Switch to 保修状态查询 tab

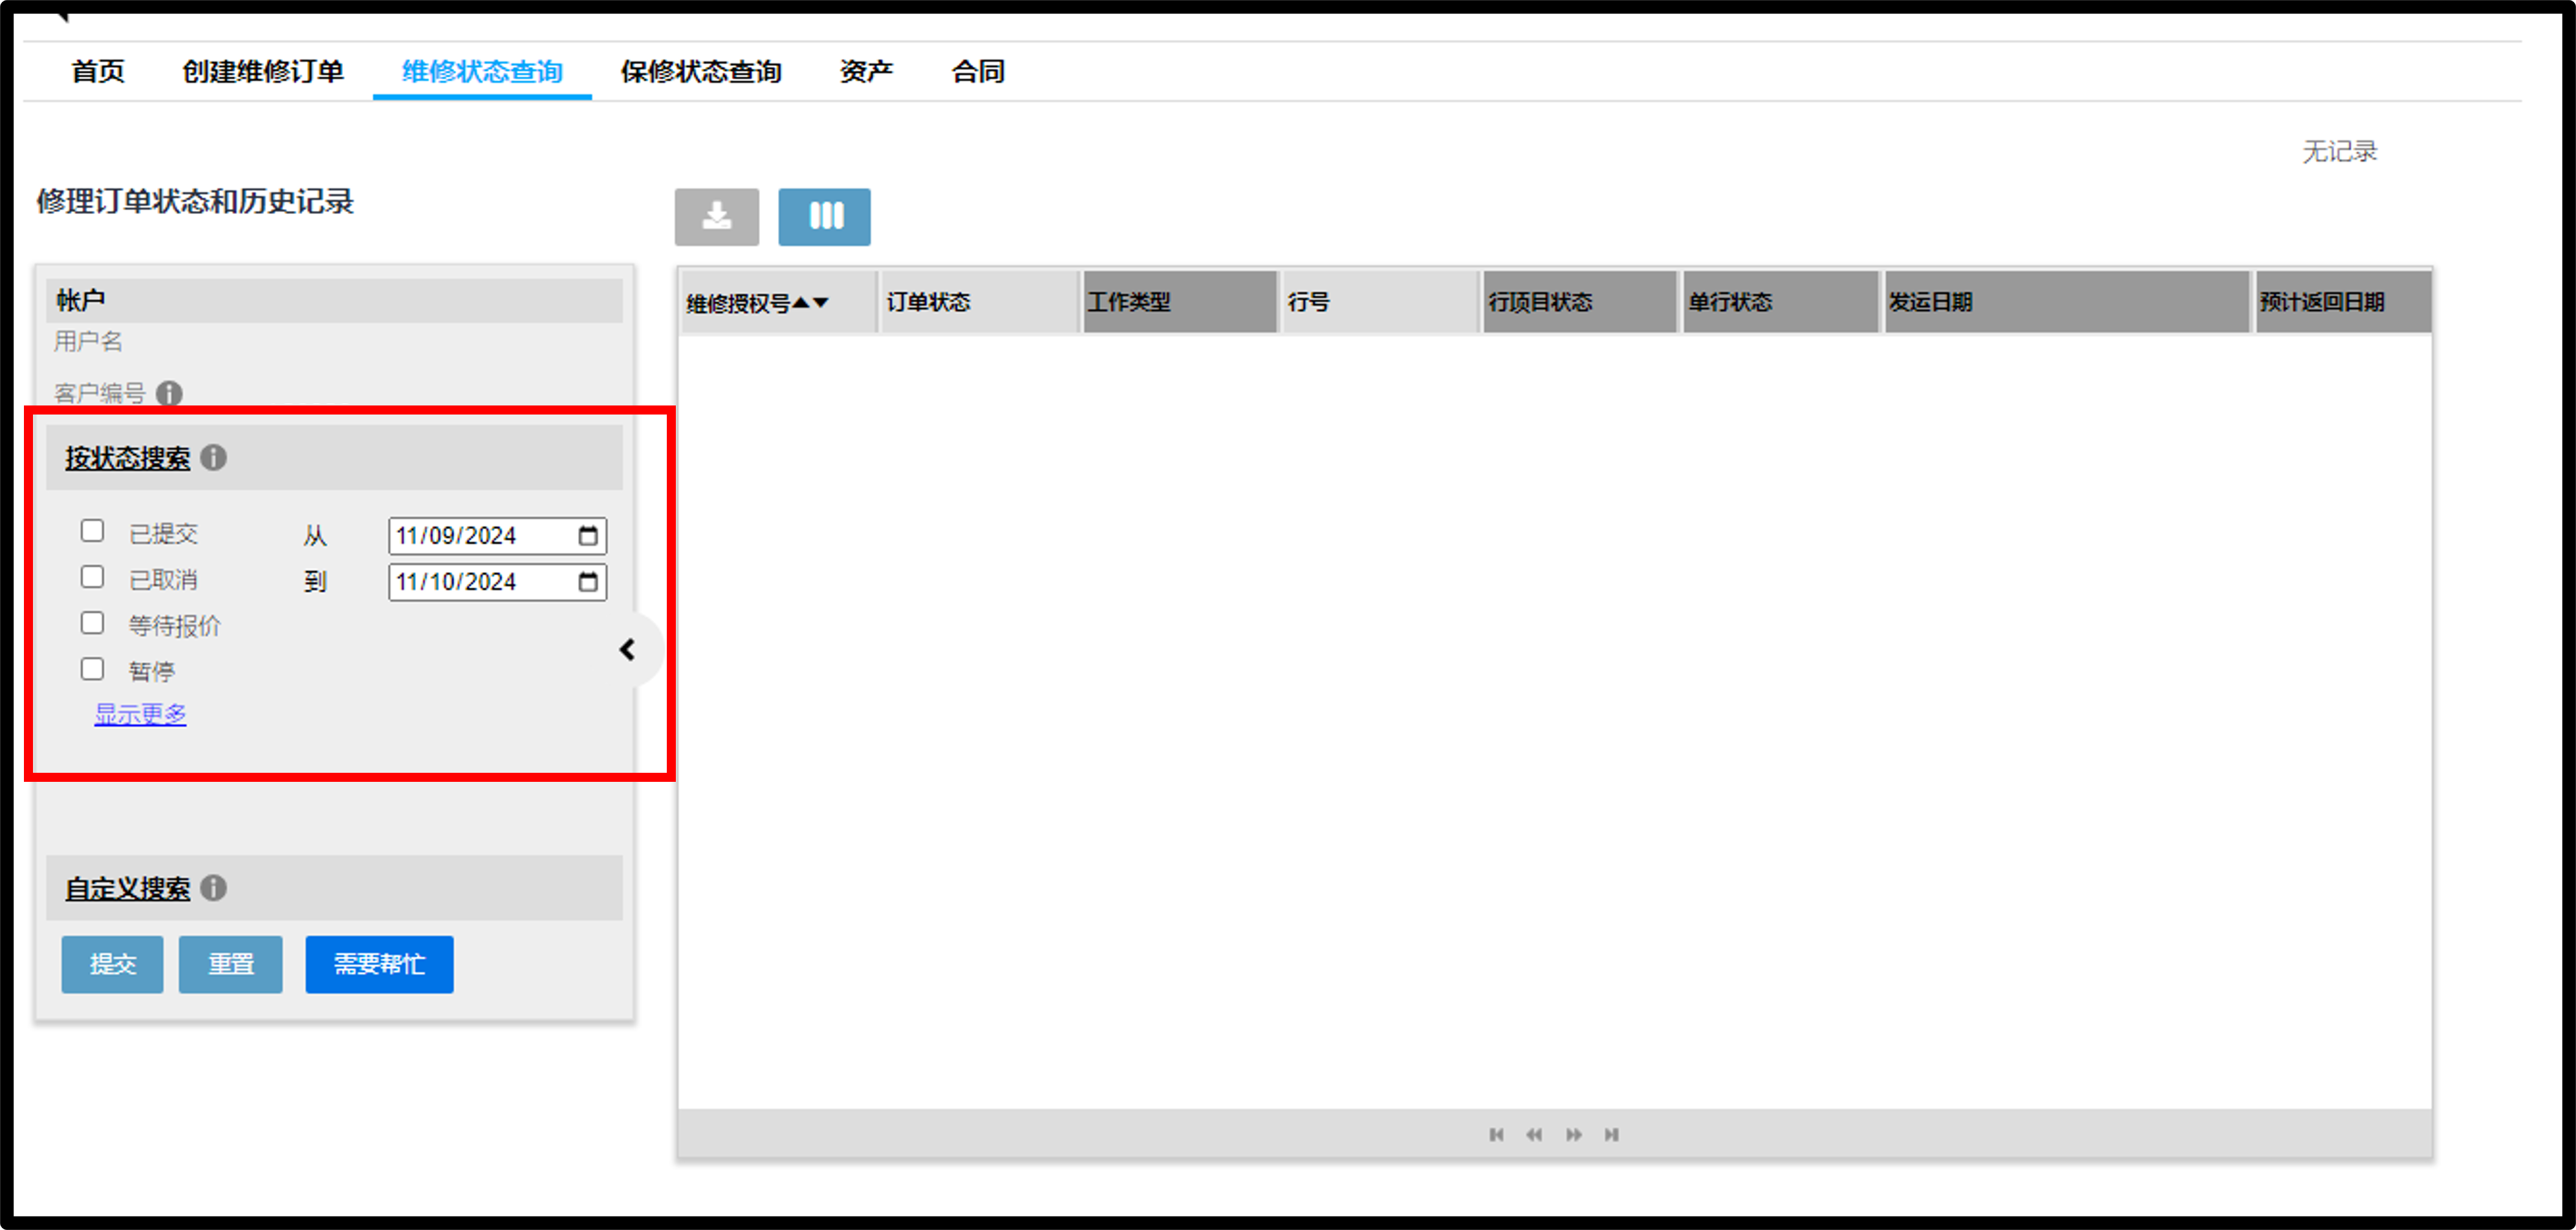(x=701, y=72)
